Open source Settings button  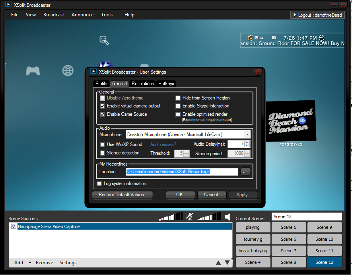tap(68, 263)
